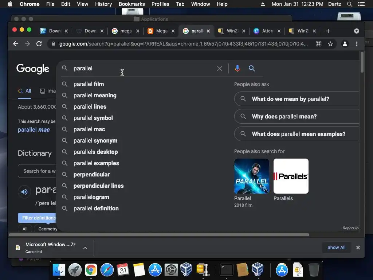This screenshot has height=280, width=373.
Task: Open the WinZip archiver Dock icon
Action: click(203, 270)
